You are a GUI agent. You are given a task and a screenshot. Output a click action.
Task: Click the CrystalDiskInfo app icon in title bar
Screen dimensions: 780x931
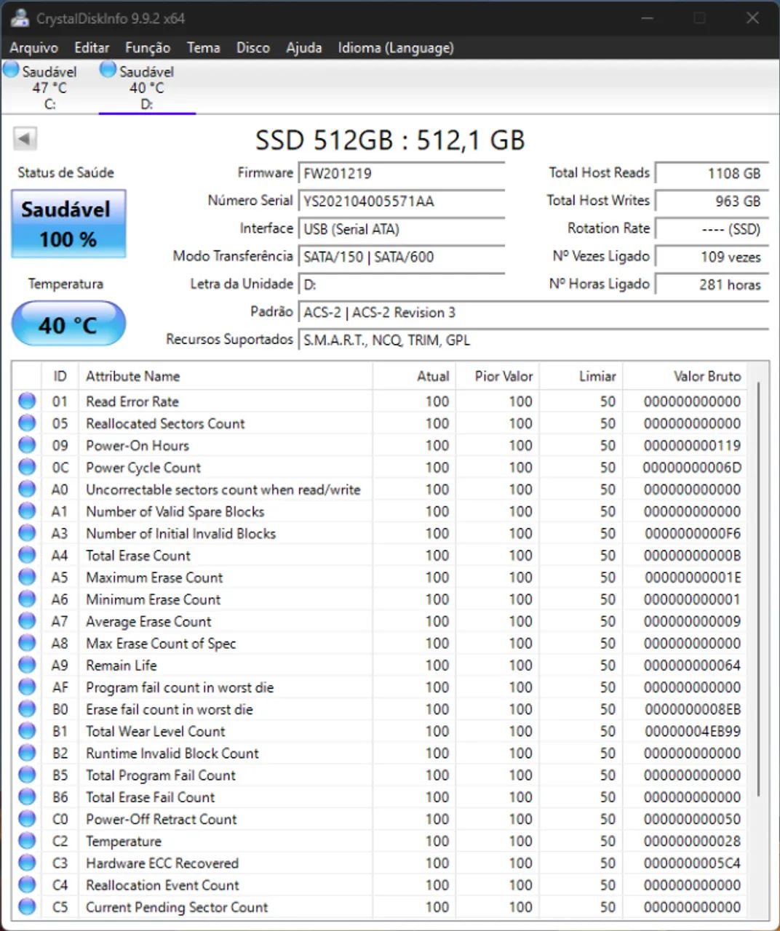pyautogui.click(x=20, y=17)
